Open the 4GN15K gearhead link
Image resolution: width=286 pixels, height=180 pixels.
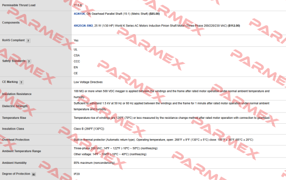click(x=79, y=14)
